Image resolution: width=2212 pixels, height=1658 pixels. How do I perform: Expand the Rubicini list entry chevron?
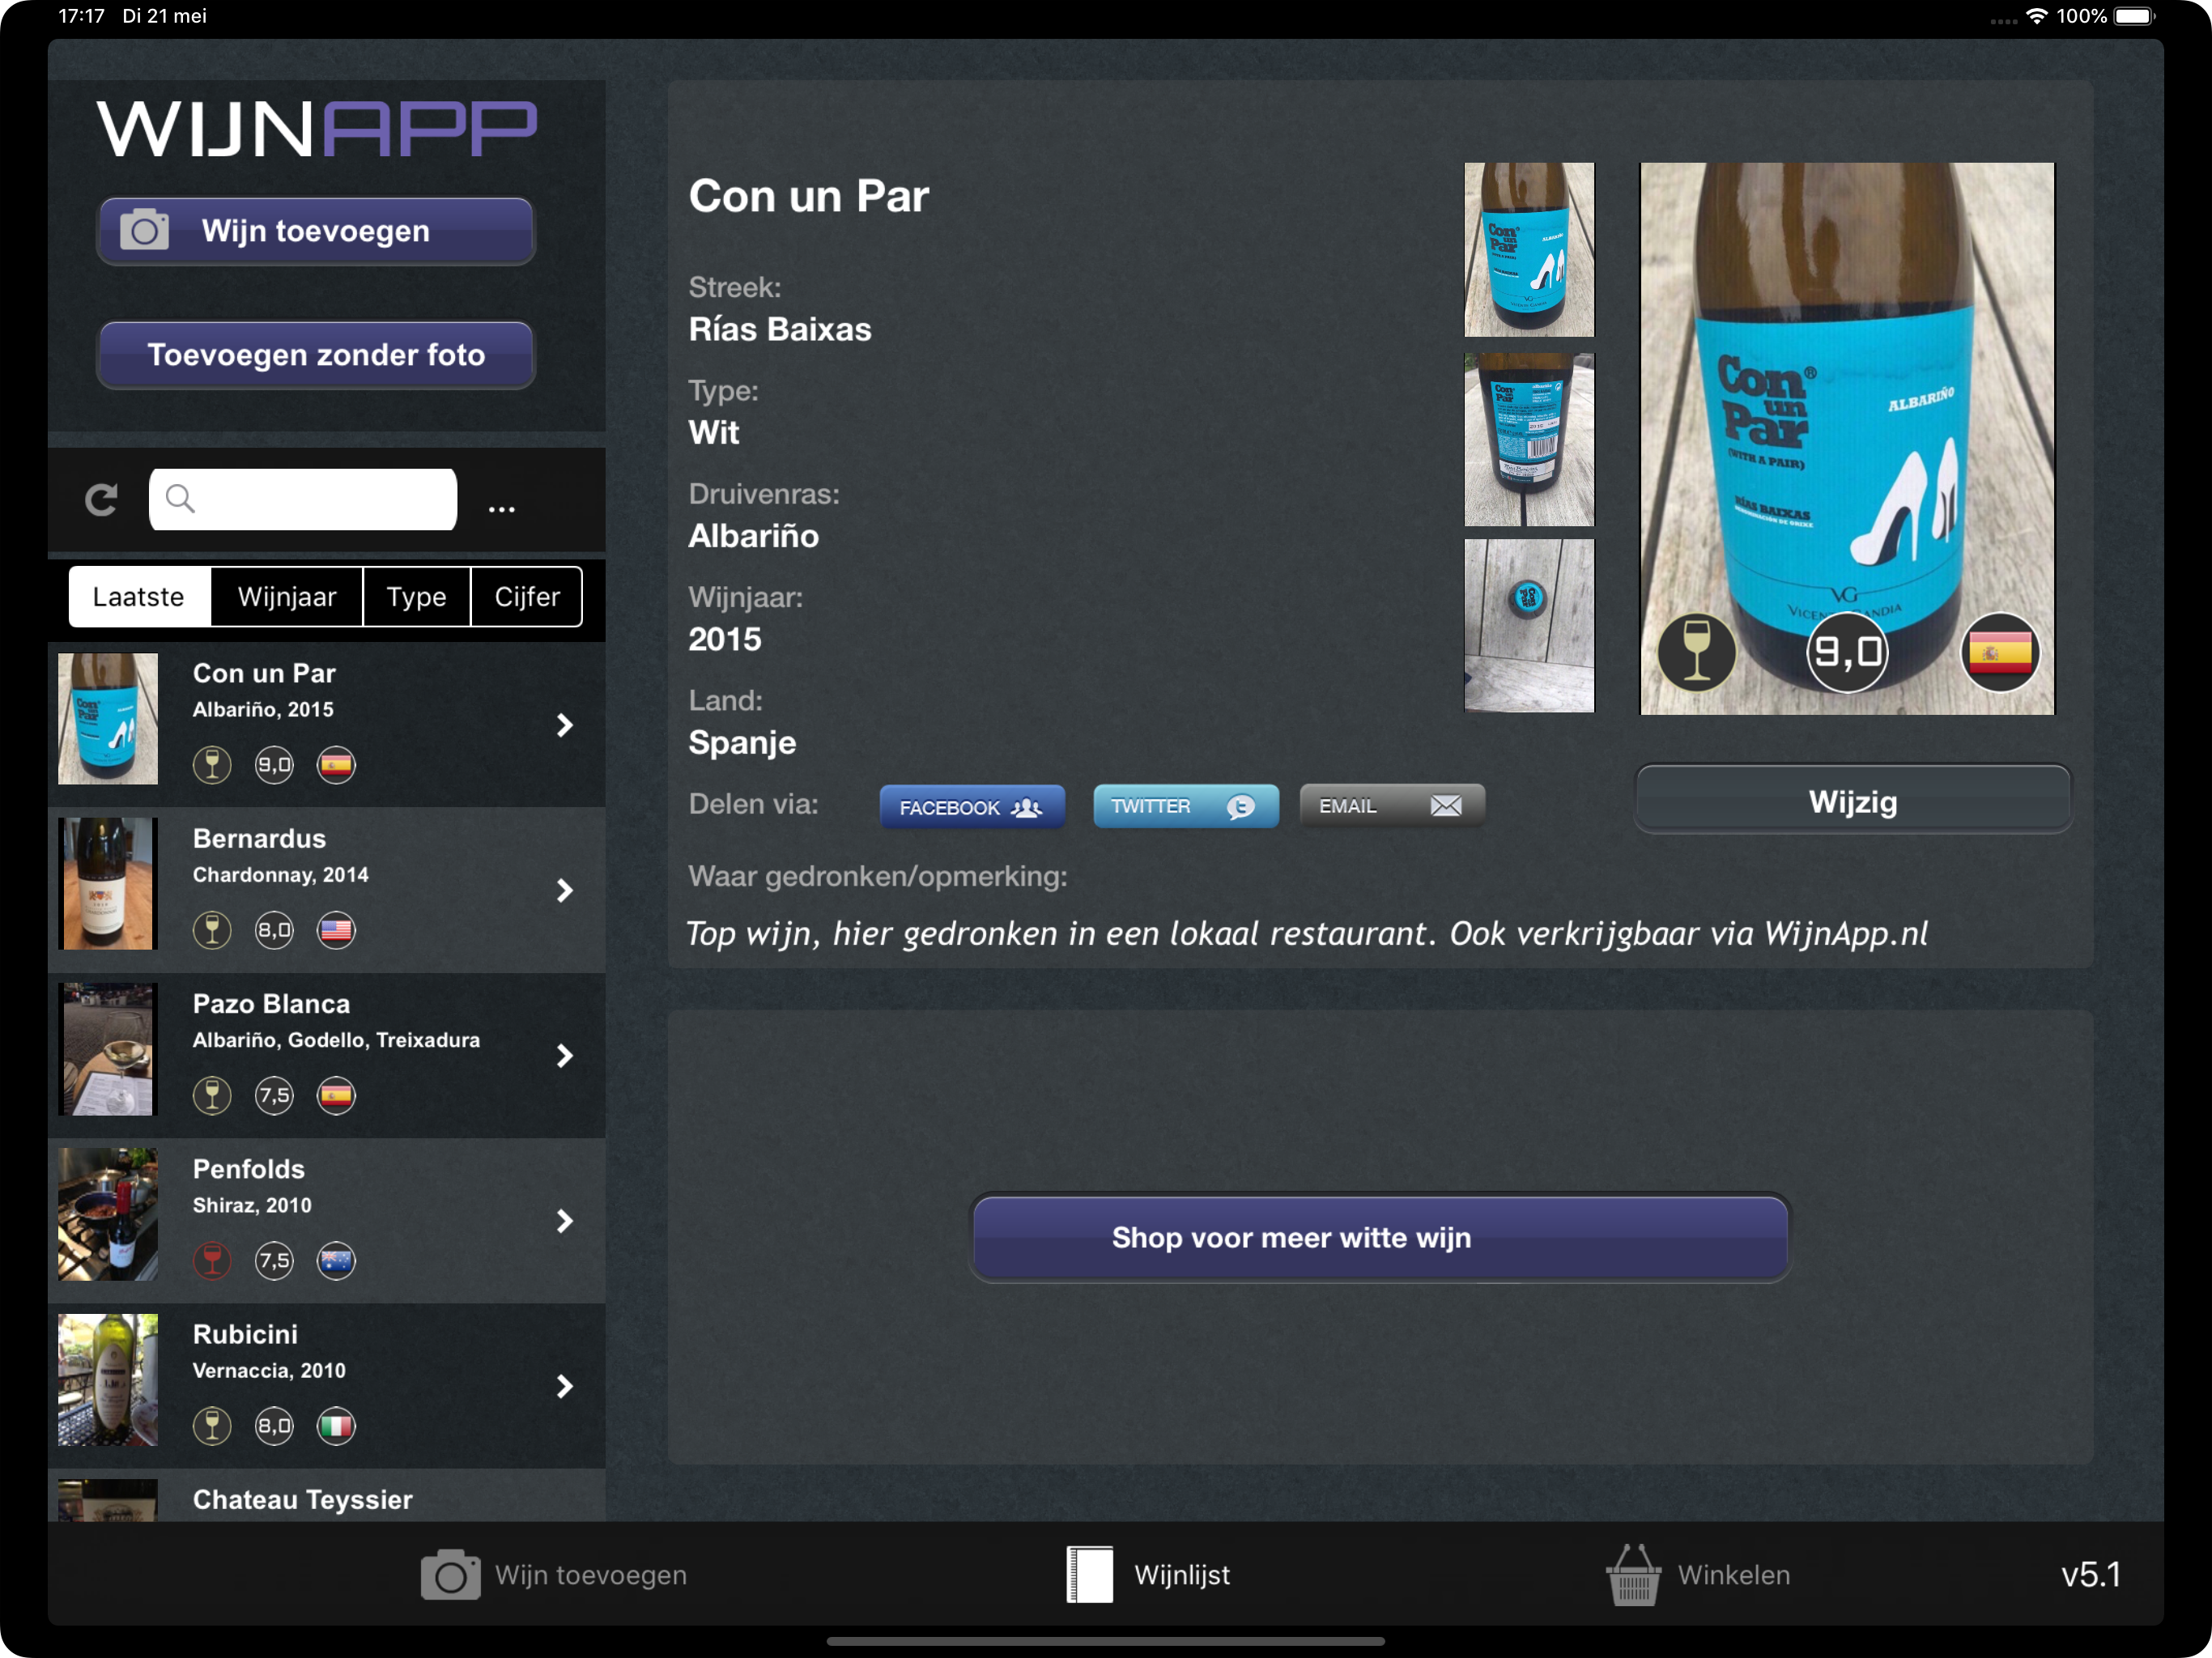click(x=565, y=1386)
